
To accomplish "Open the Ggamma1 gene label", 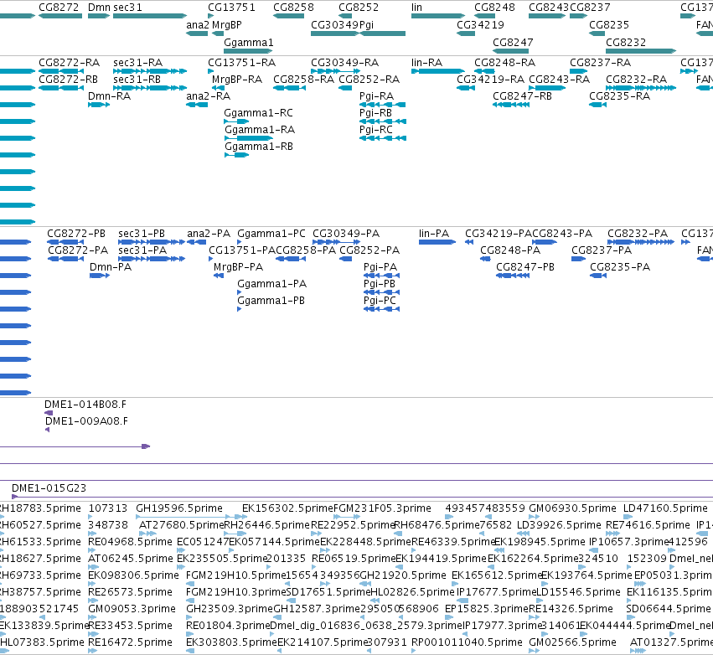I will click(249, 42).
